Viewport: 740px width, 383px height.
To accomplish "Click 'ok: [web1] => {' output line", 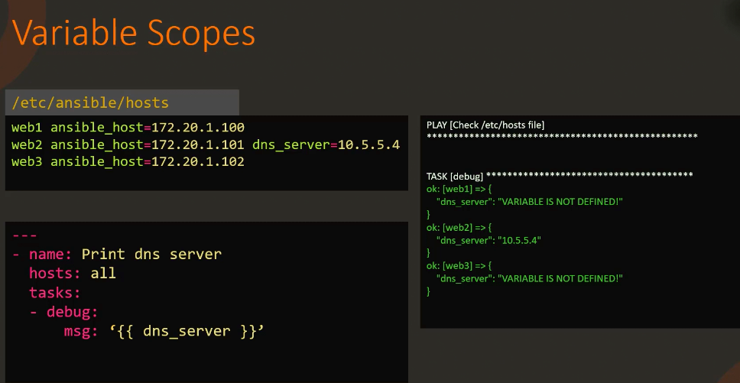I will coord(459,189).
